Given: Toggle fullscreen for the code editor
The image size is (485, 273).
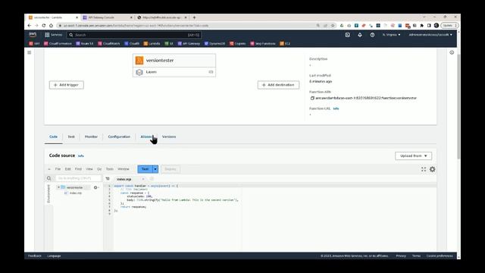Looking at the screenshot, I should point(424,169).
